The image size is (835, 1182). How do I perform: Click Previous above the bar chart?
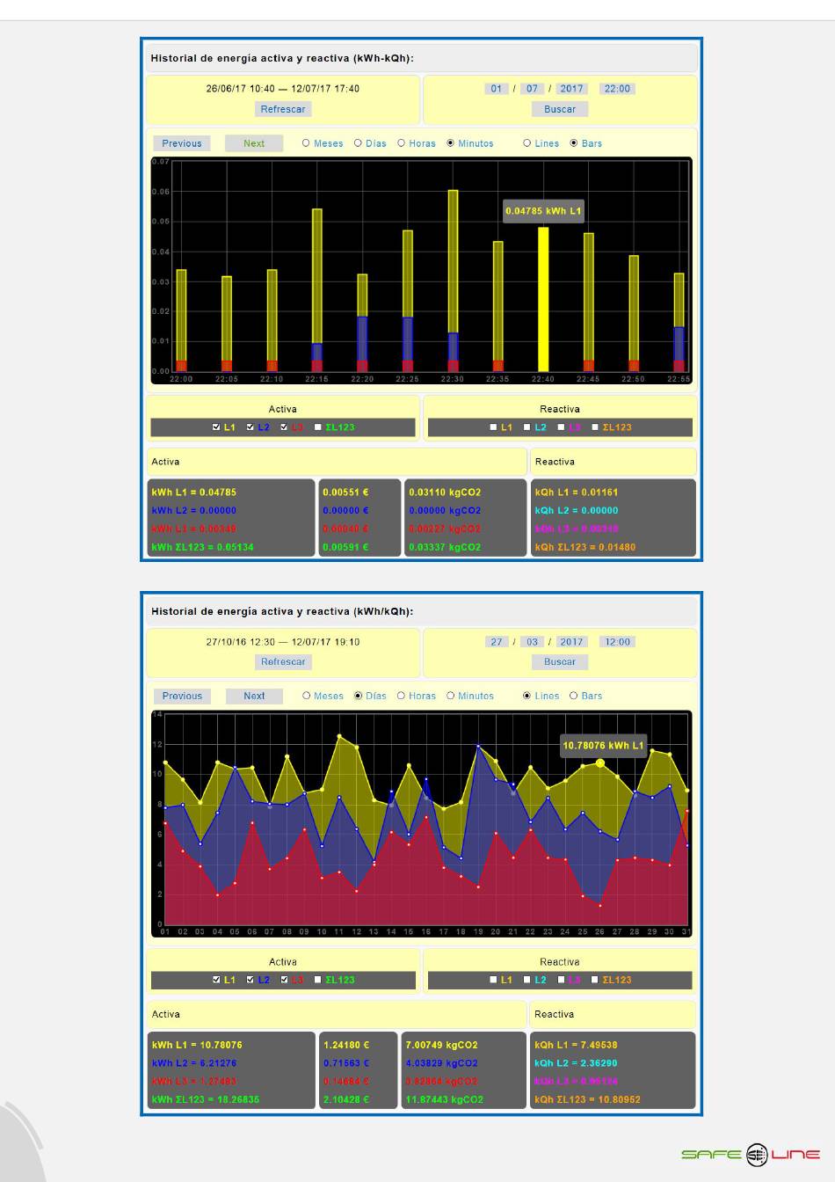[x=182, y=143]
